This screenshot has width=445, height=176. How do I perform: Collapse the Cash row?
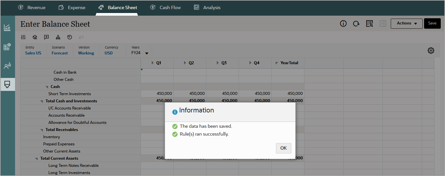pyautogui.click(x=47, y=87)
